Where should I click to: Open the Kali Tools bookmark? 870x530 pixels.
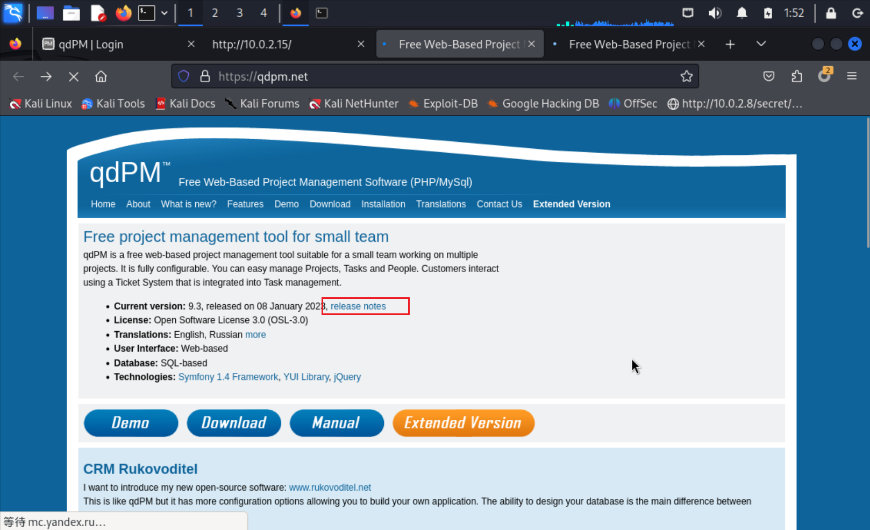(x=113, y=104)
